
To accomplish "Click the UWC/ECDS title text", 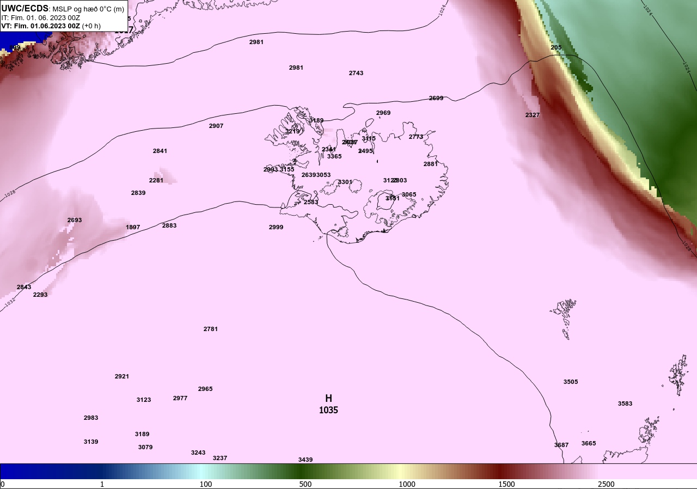I will click(x=25, y=8).
